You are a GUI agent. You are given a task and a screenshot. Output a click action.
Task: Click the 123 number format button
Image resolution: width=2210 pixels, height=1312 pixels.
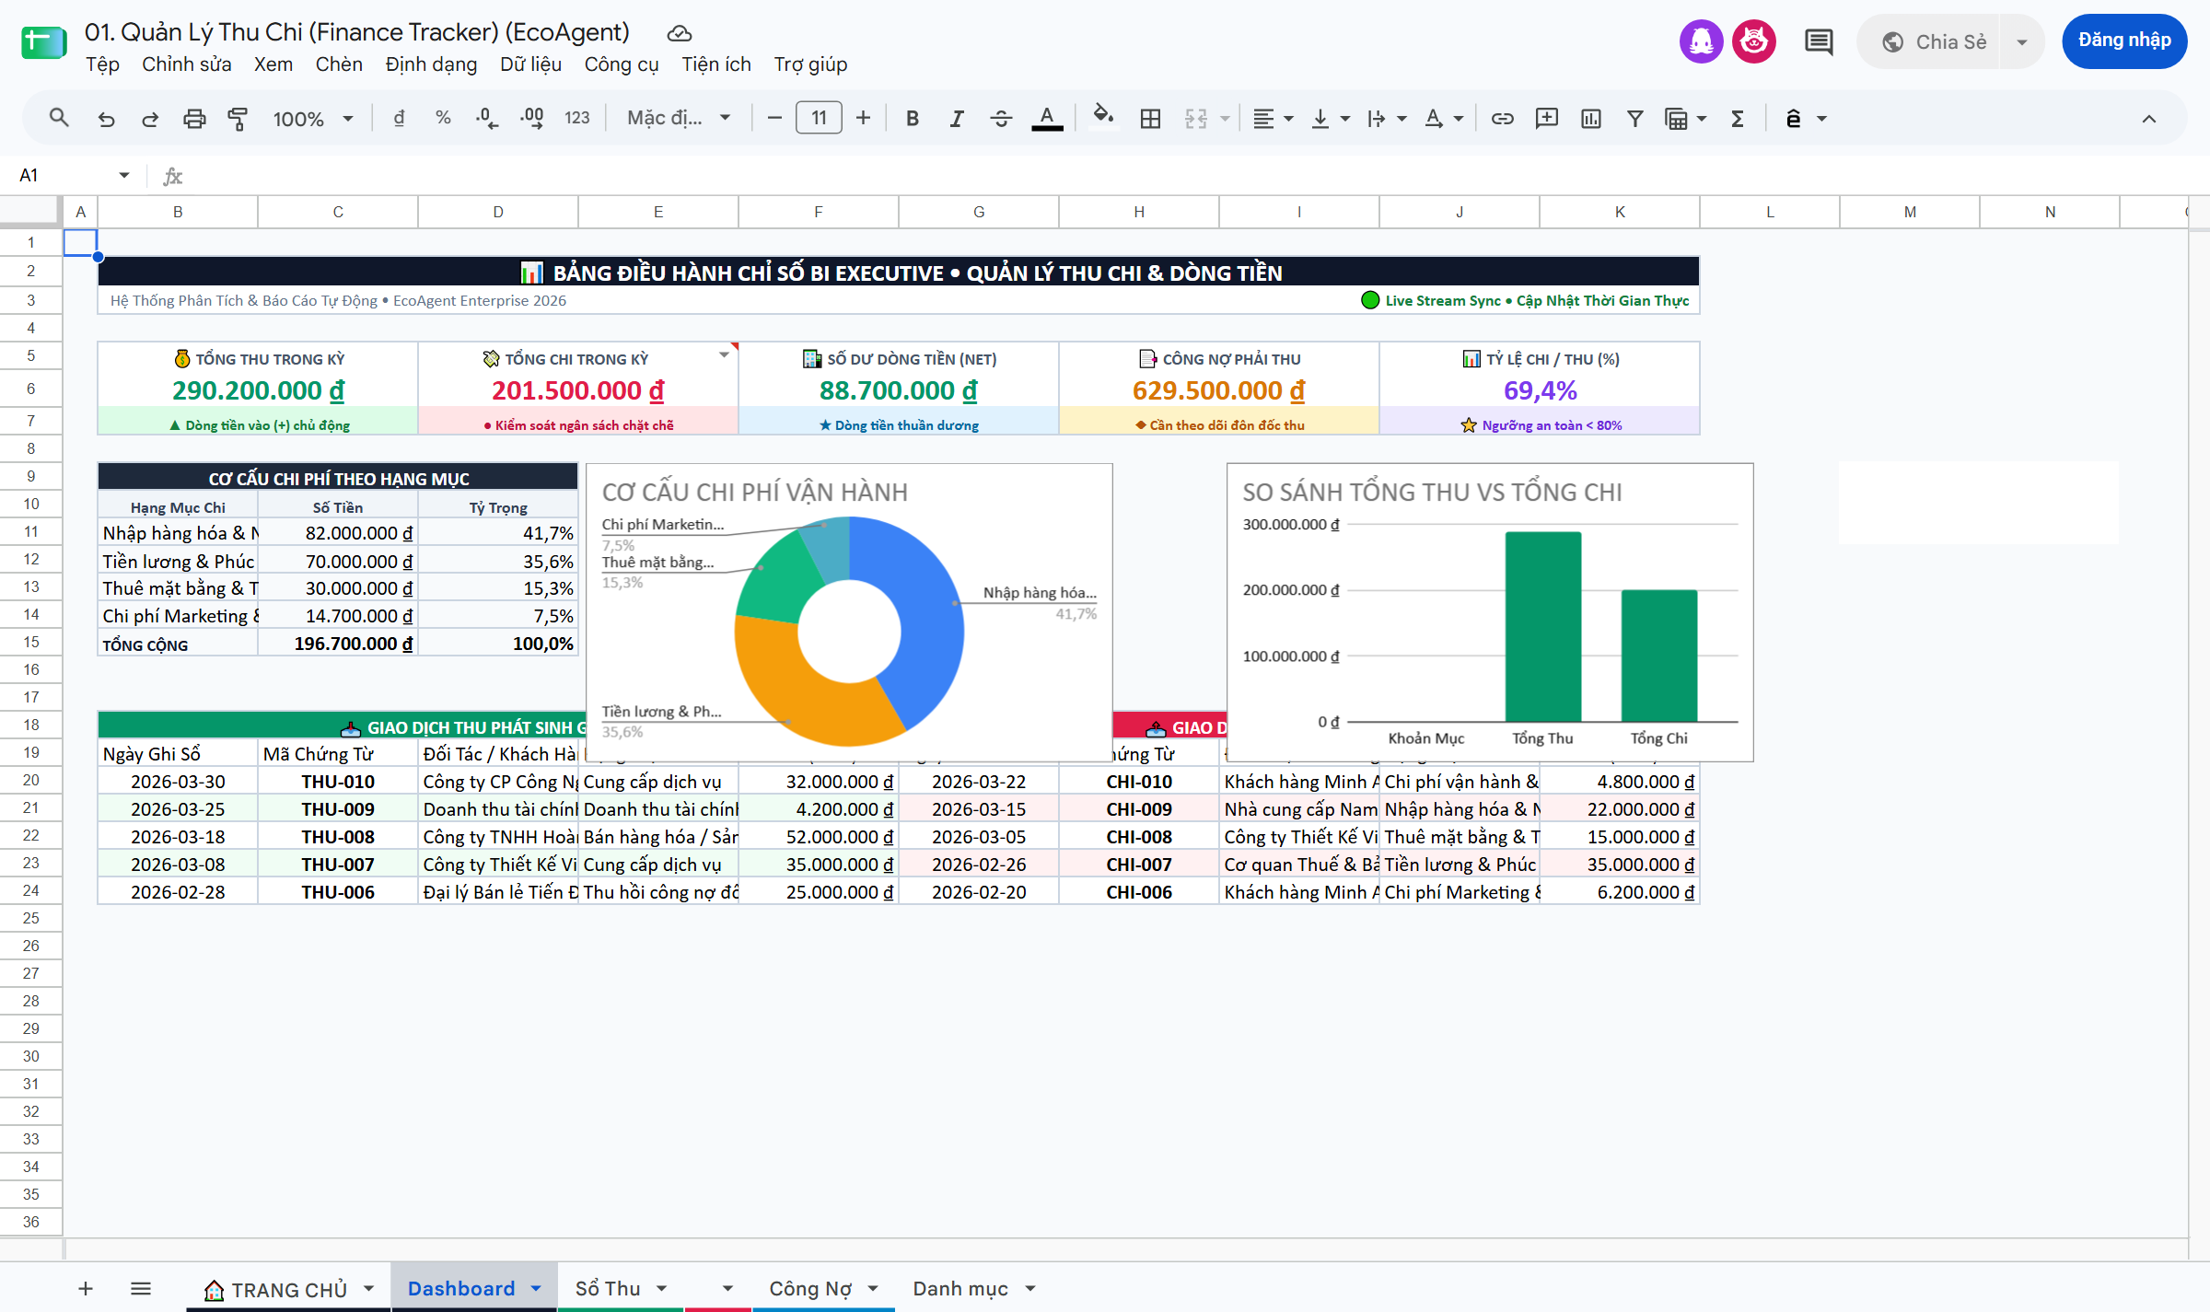[x=577, y=118]
